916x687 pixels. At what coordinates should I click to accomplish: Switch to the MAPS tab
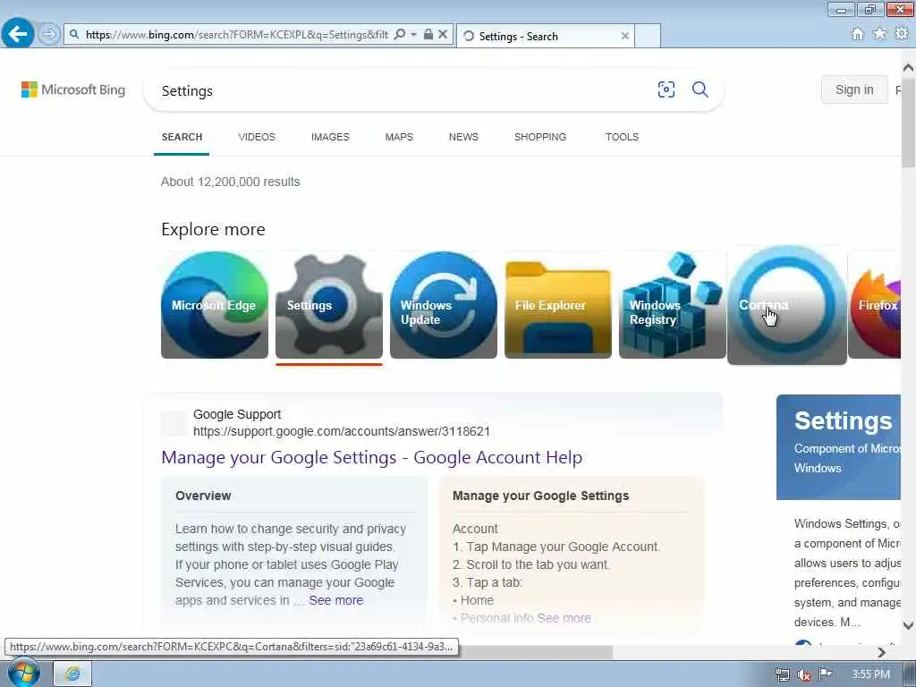pos(399,137)
